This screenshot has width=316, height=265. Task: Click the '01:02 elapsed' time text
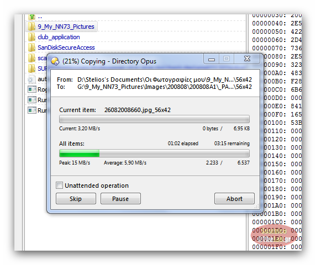pyautogui.click(x=183, y=144)
